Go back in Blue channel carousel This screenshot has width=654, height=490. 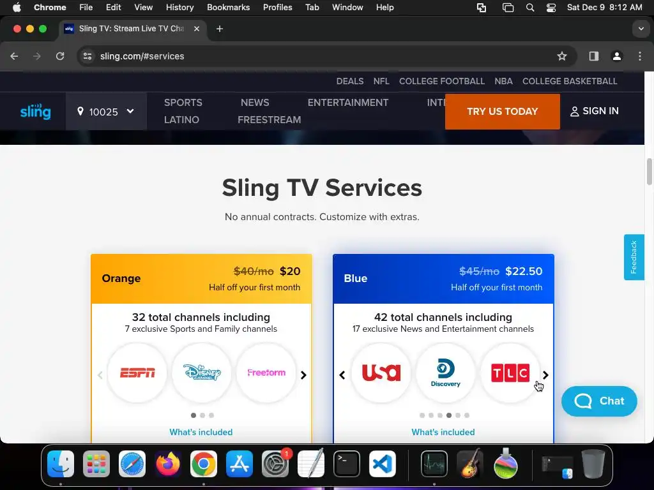342,375
